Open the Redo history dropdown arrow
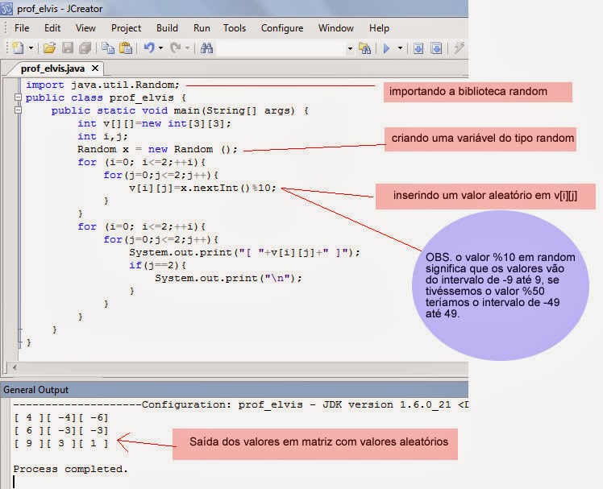The width and height of the screenshot is (603, 489). click(x=187, y=48)
